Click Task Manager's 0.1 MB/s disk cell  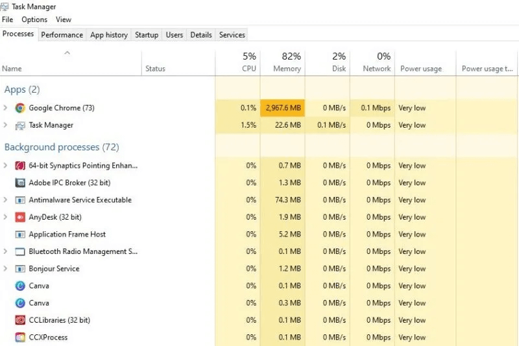click(328, 125)
